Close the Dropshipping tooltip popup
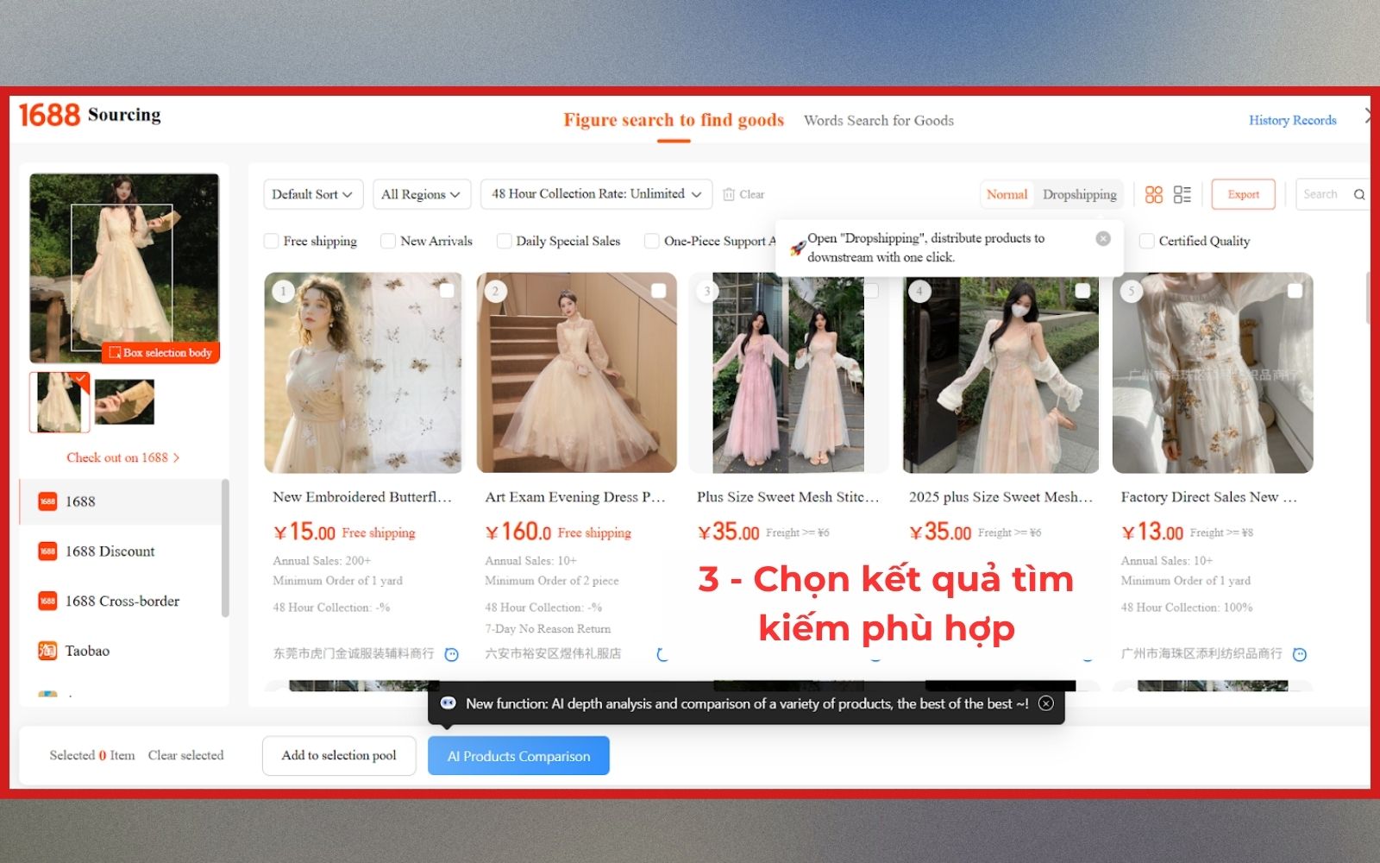 pyautogui.click(x=1103, y=238)
